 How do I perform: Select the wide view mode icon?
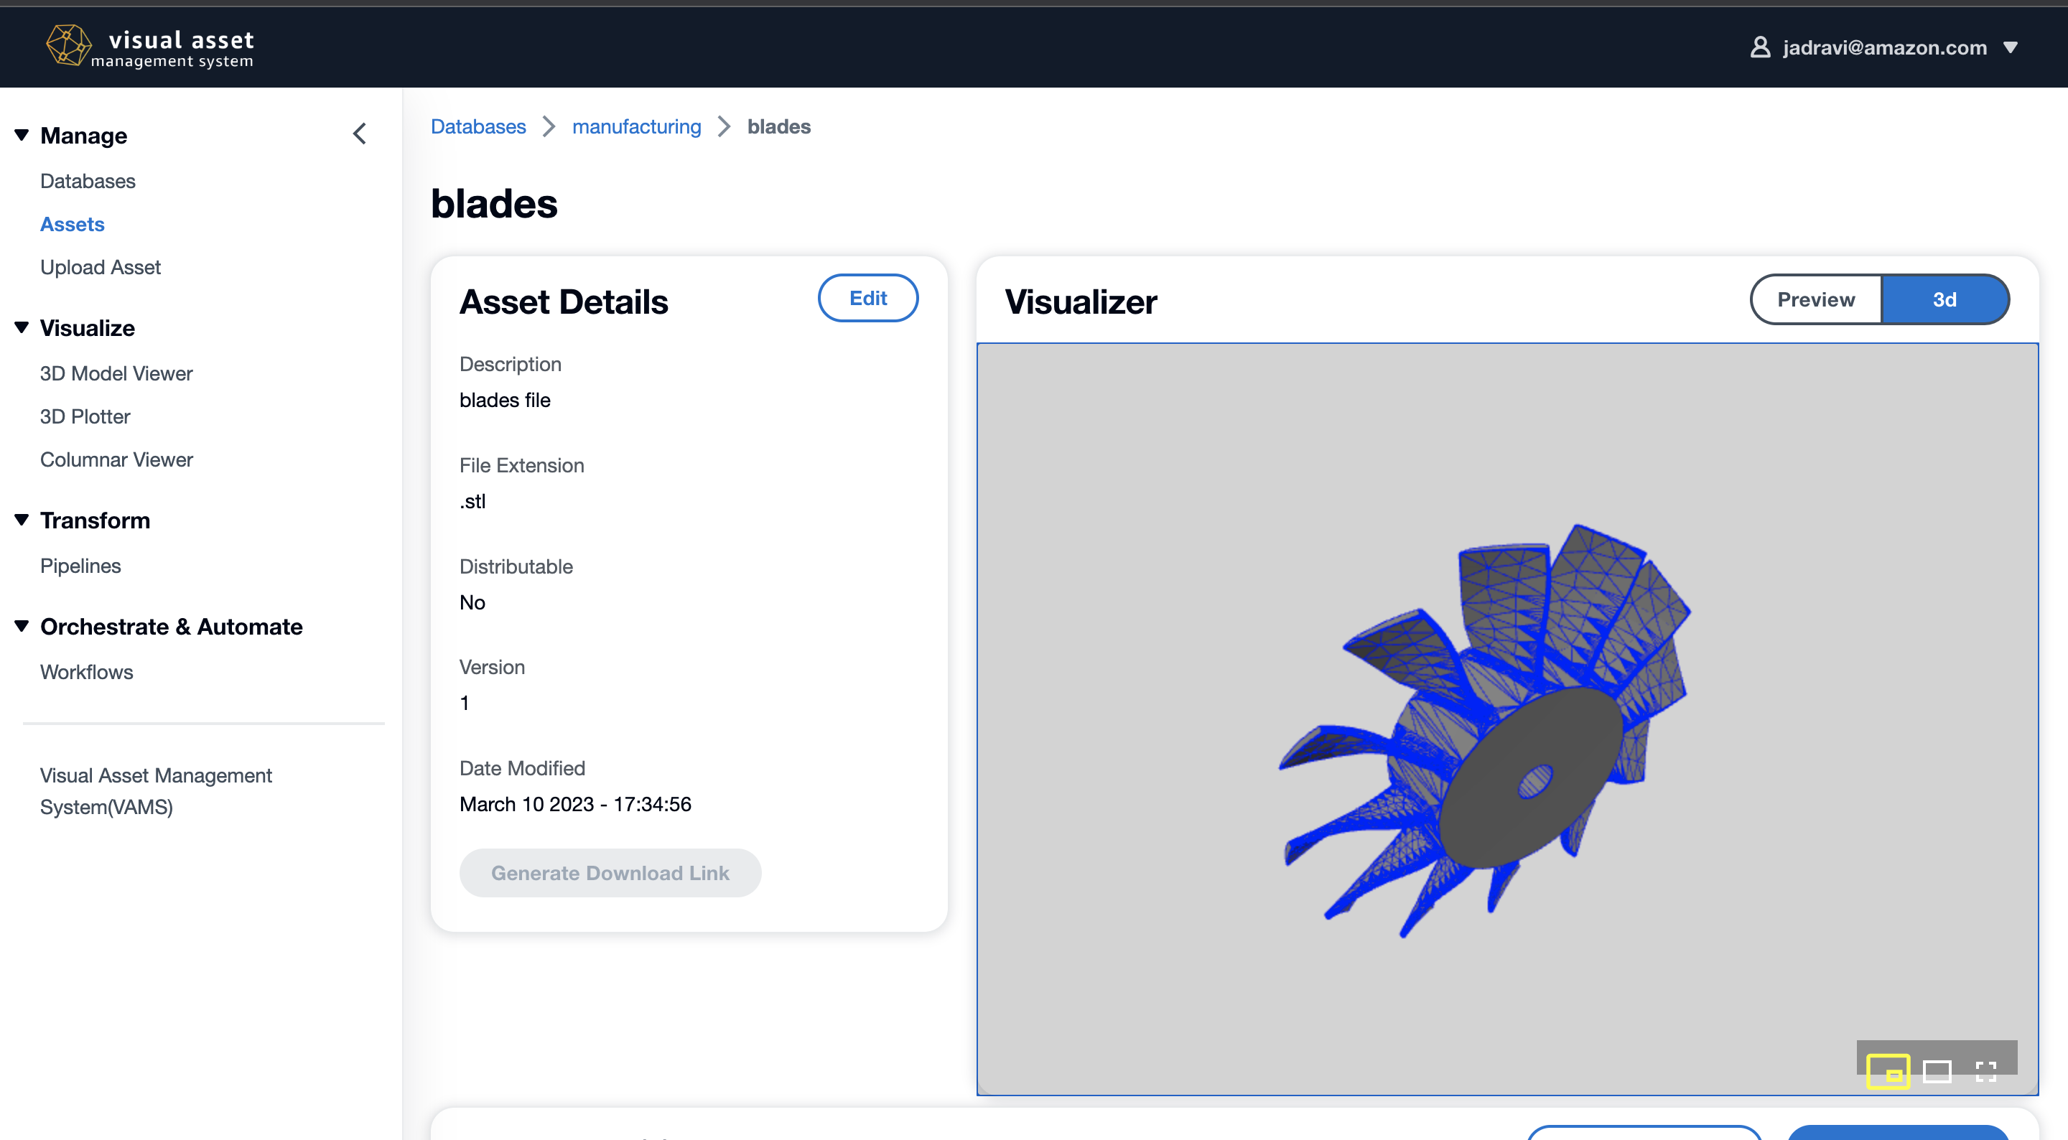point(1937,1072)
